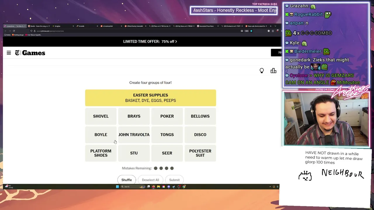Switch to the Official Destiny Subreddit tab
The image size is (374, 210).
135,26
